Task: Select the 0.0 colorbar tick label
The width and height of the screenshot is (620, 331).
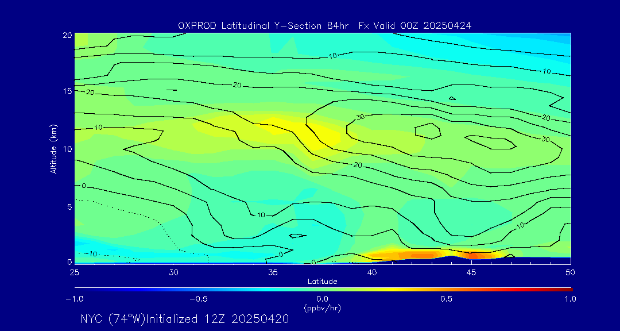Action: coord(322,299)
